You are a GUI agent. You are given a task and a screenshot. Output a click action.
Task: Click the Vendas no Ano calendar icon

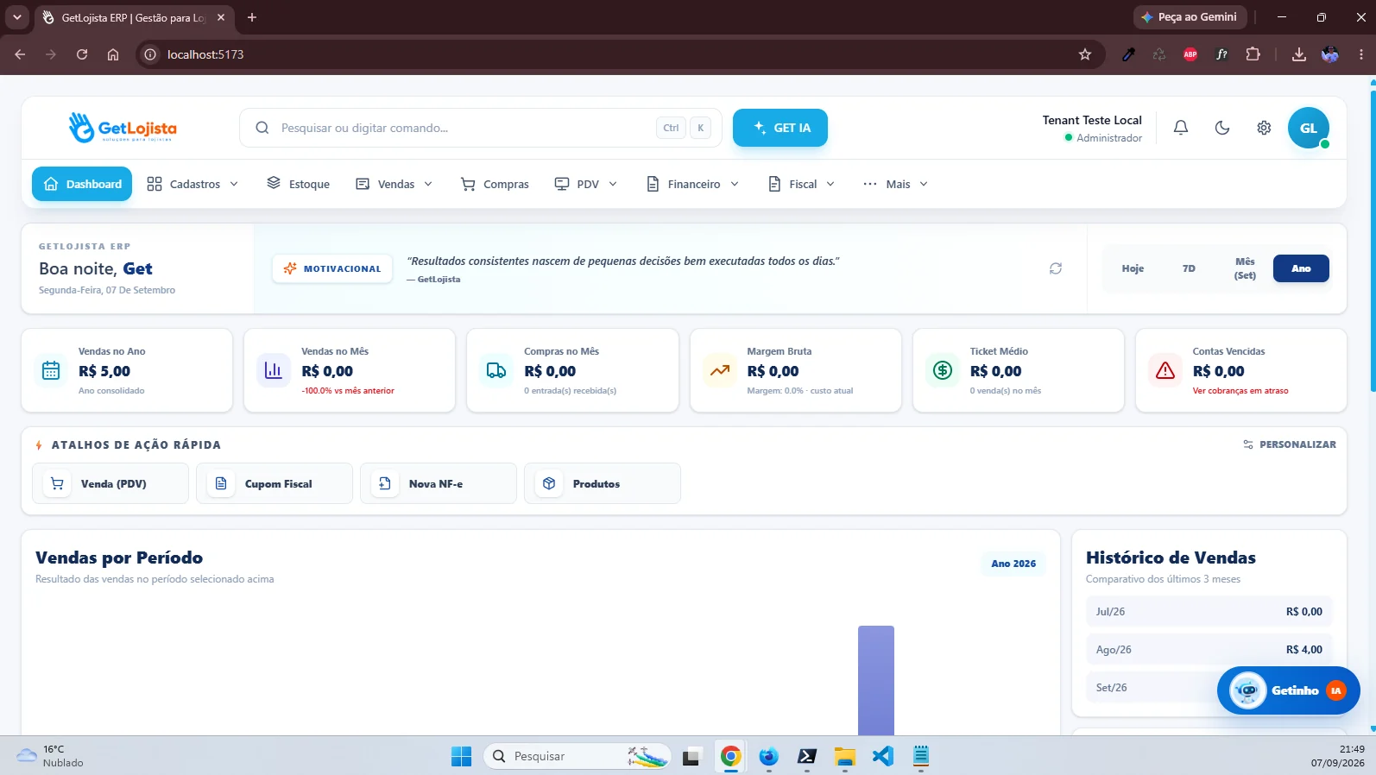pyautogui.click(x=51, y=370)
